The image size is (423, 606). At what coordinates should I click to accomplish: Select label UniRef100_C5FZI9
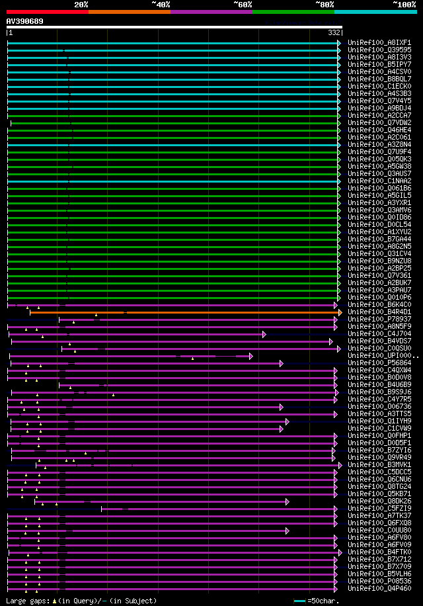379,508
